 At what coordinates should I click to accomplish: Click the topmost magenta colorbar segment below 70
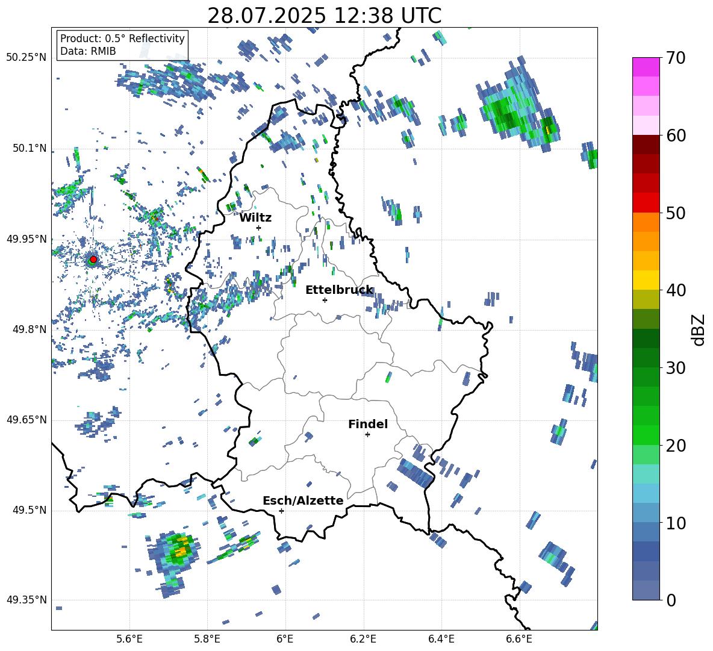point(646,67)
